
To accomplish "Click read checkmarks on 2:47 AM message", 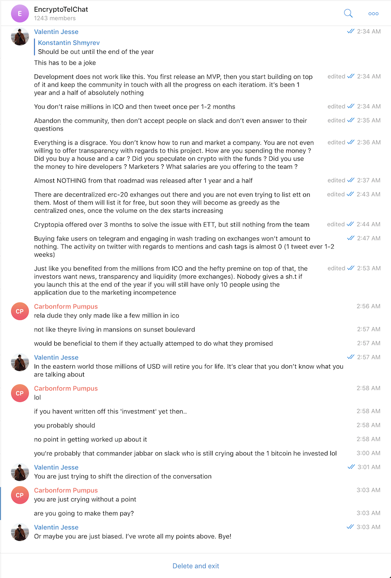I will coord(350,238).
